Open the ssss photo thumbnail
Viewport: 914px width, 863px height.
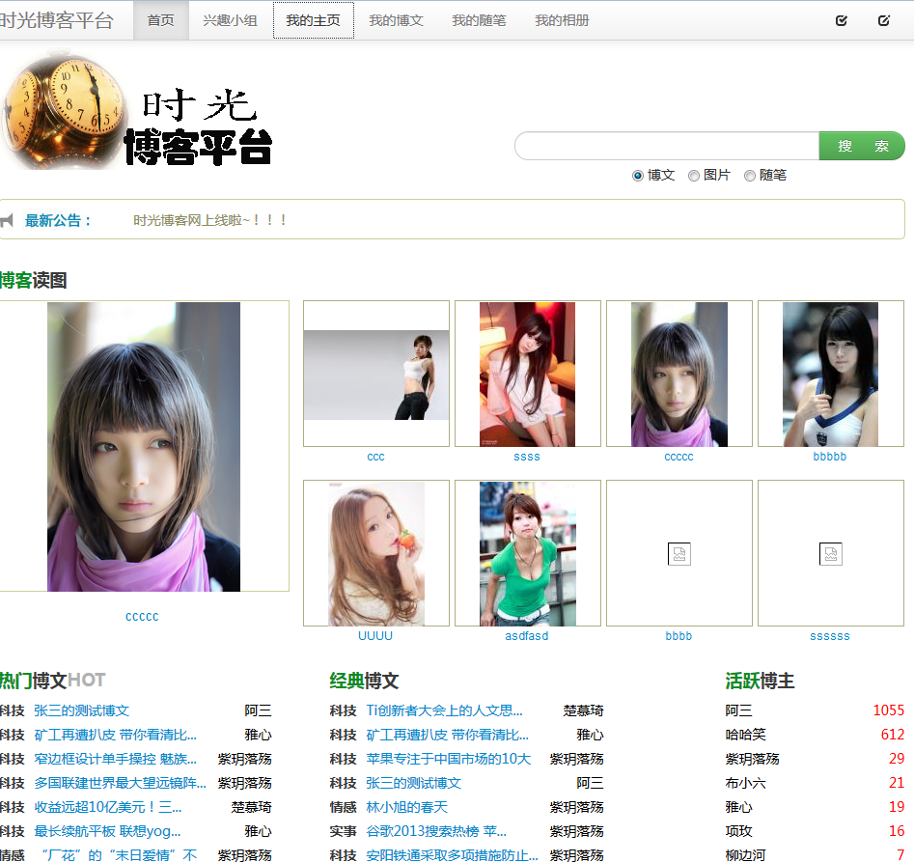click(528, 374)
